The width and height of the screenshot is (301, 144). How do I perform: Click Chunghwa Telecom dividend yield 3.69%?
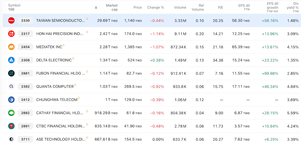click(x=293, y=100)
